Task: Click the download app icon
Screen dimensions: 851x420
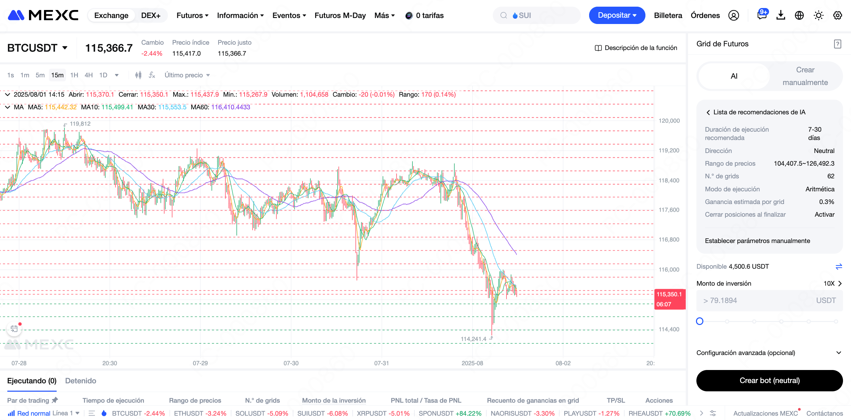Action: [x=781, y=15]
